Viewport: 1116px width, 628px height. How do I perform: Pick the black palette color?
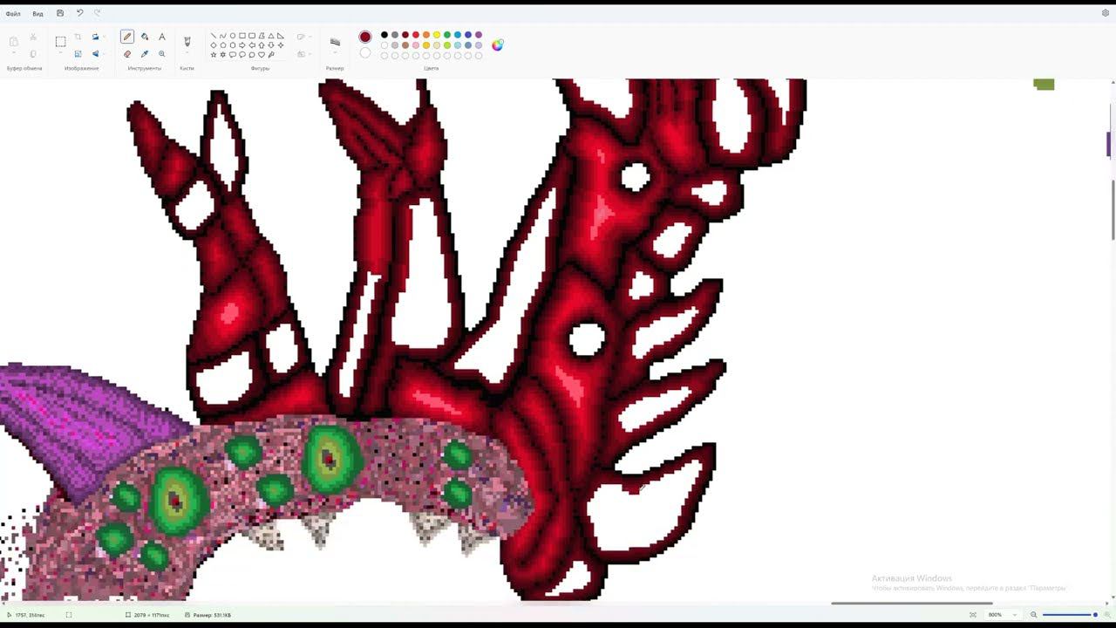point(384,35)
